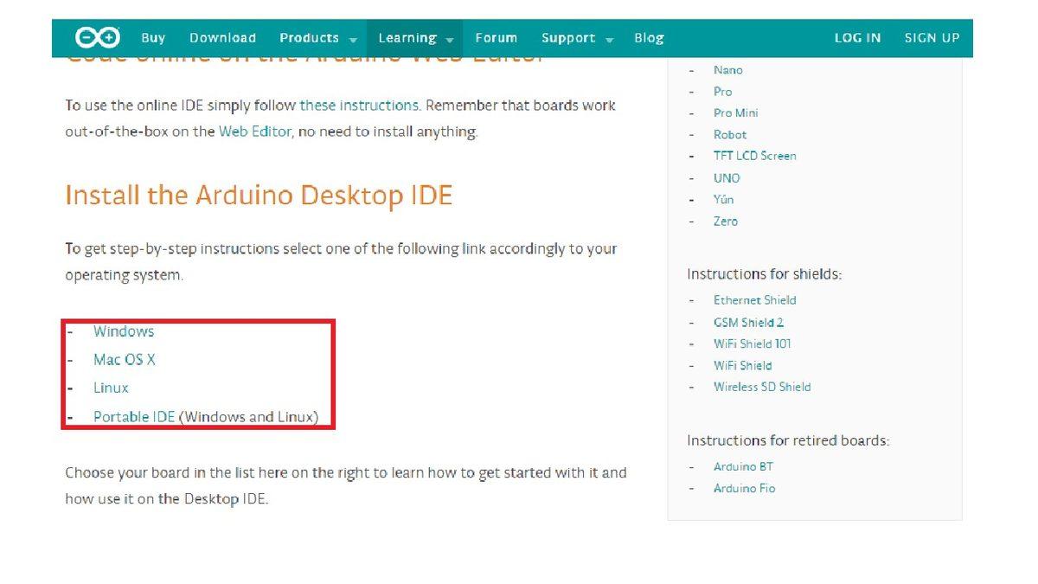The height and width of the screenshot is (584, 1038).
Task: Open the Windows installation instructions link
Action: (124, 331)
